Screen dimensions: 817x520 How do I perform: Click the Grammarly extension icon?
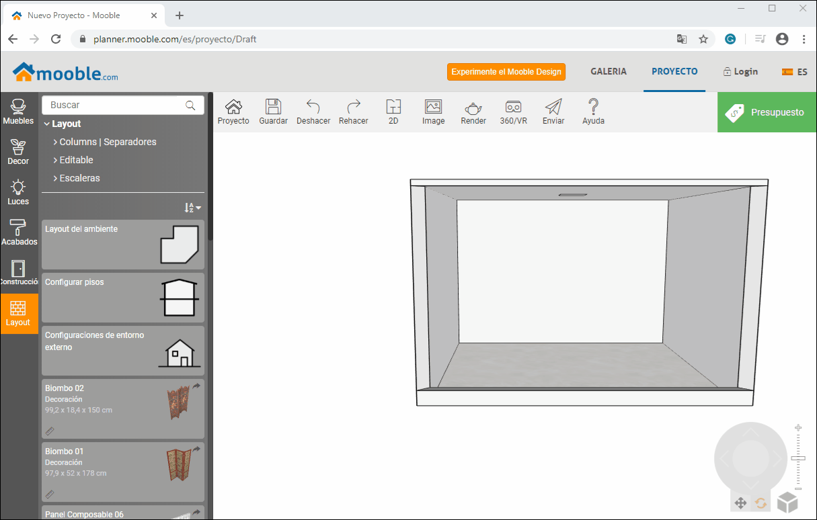coord(730,39)
